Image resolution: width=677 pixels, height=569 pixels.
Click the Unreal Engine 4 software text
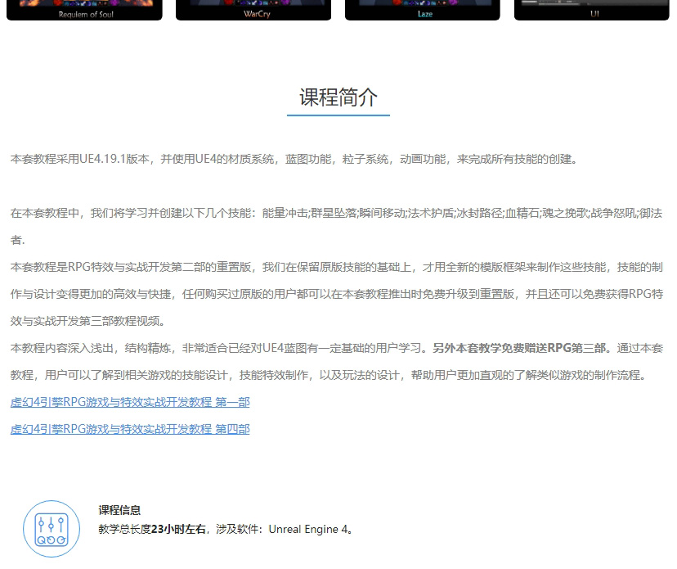[x=308, y=529]
